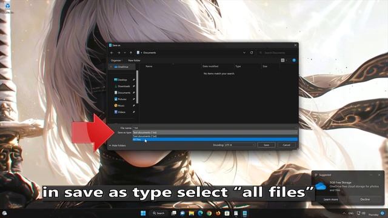Show hidden system tray icons chevron
Image resolution: width=388 pixels, height=218 pixels.
tap(344, 213)
